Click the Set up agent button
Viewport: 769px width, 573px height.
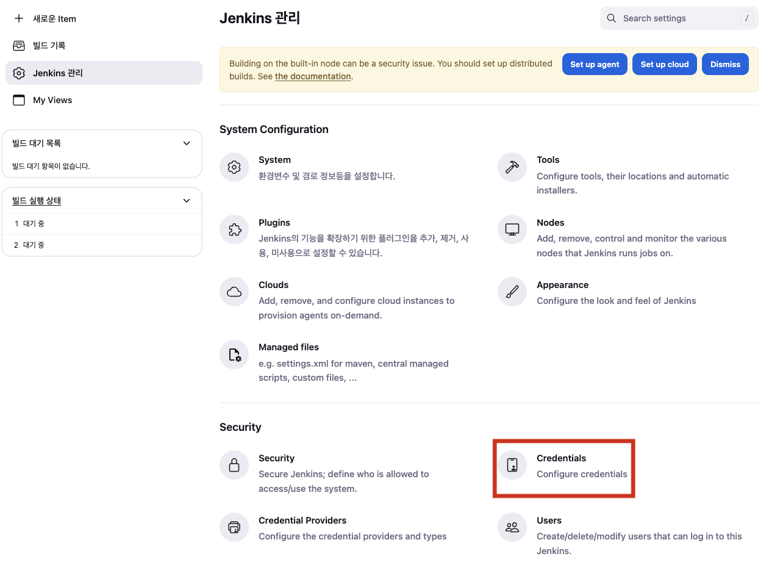coord(595,64)
